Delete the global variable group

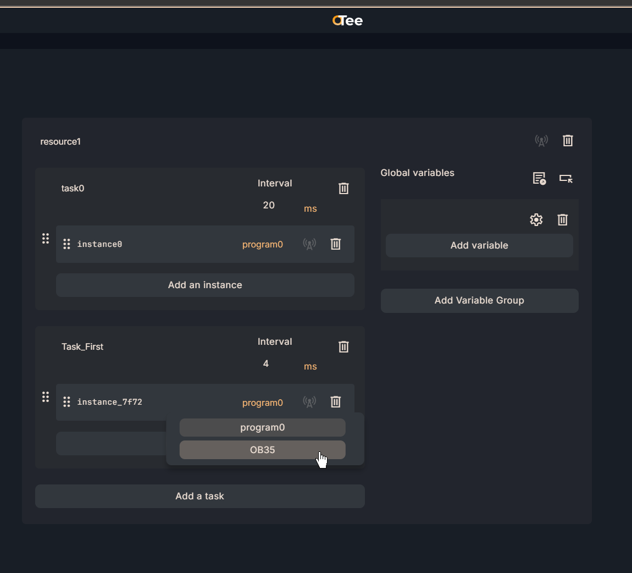tap(562, 220)
